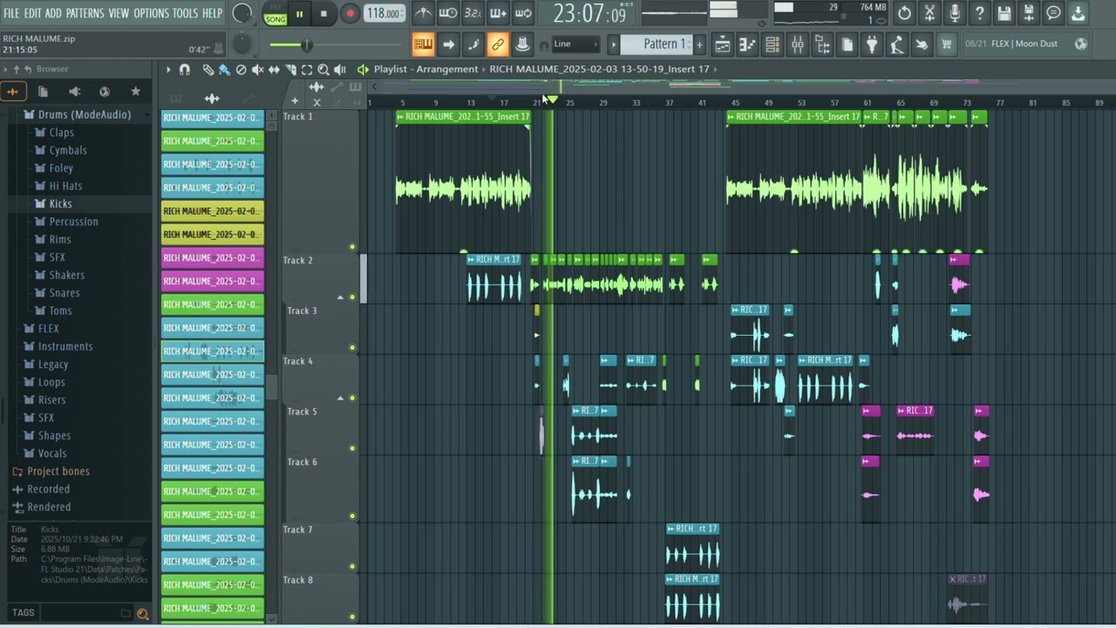Open the EDIT menu
This screenshot has height=628, width=1116.
coord(32,13)
